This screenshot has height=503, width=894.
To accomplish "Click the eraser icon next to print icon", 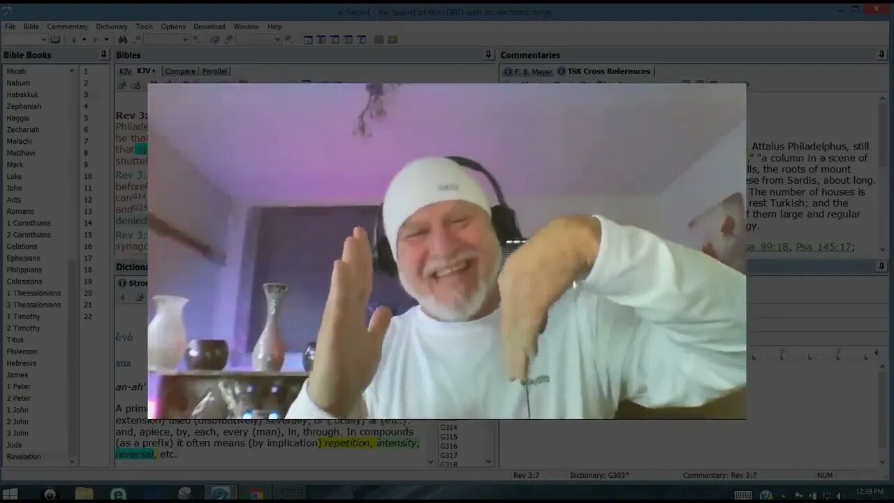I will coord(228,40).
